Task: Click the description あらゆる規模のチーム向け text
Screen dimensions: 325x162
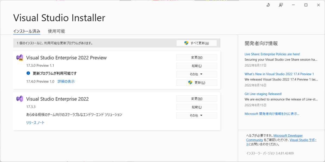Action: coord(74,114)
